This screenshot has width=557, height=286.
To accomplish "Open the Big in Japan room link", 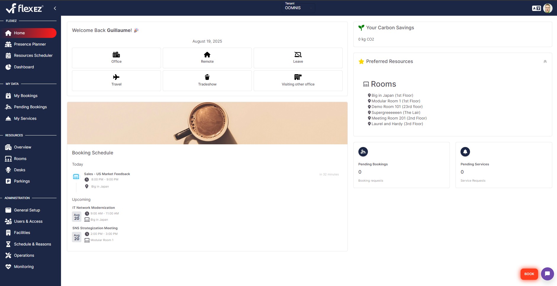I will tap(392, 95).
